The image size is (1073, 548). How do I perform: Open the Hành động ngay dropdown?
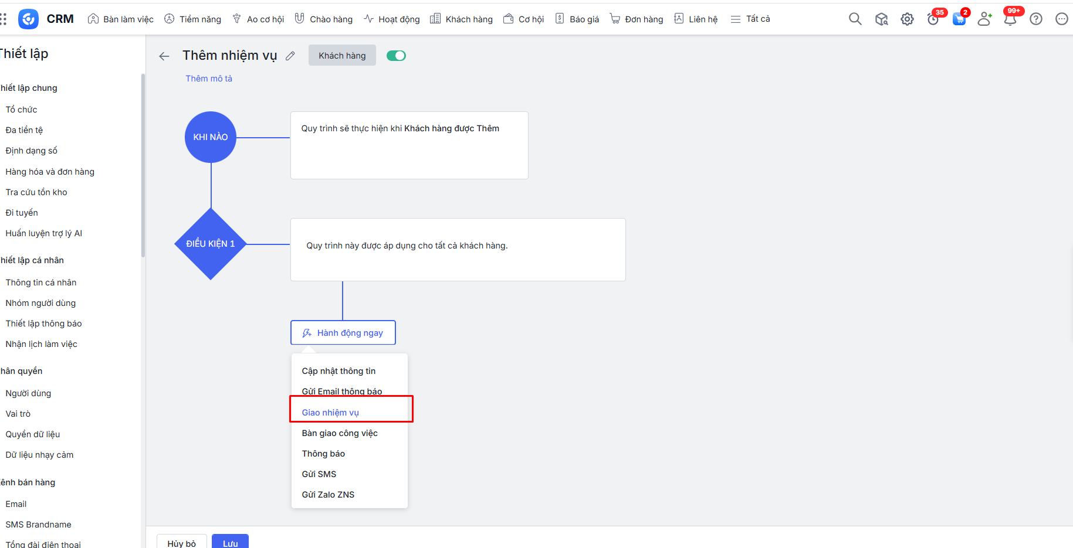[343, 333]
